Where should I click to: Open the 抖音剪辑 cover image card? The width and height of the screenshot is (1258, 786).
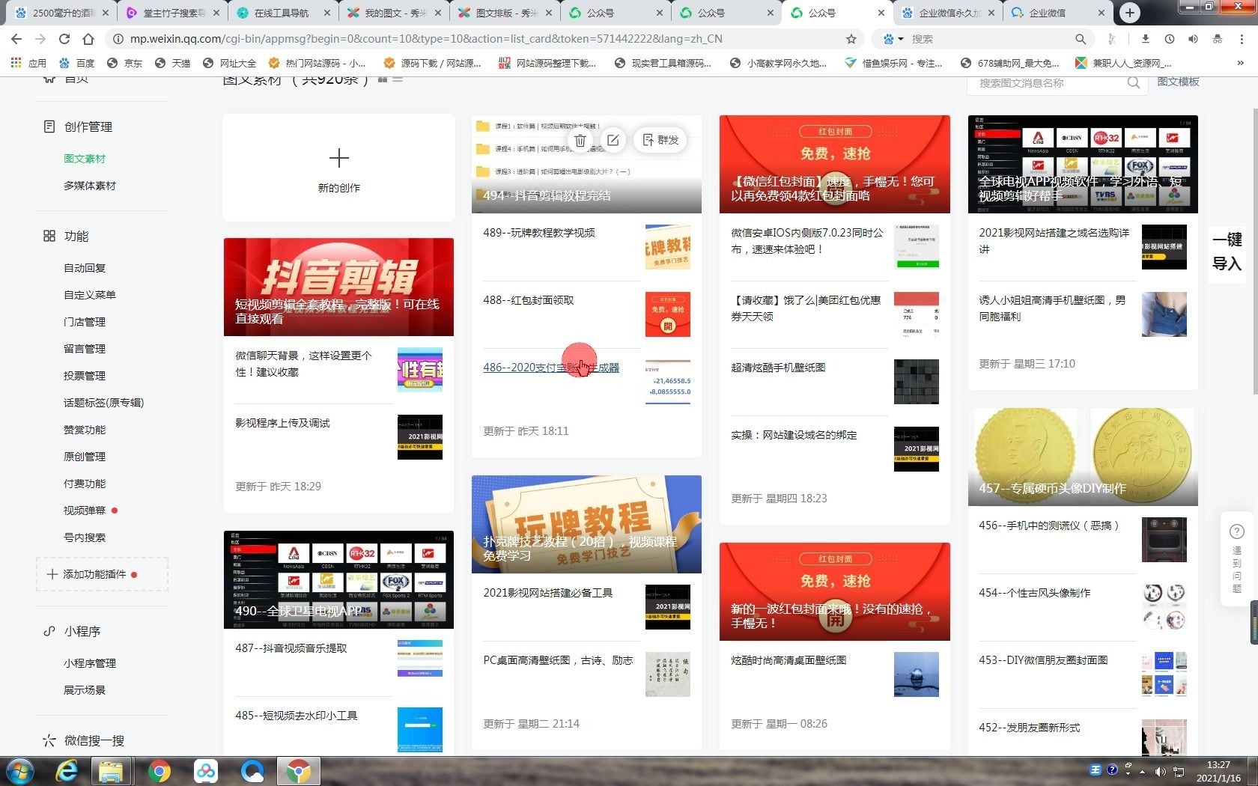coord(338,287)
